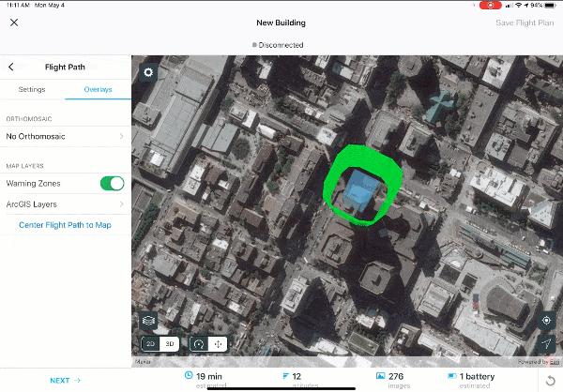The height and width of the screenshot is (392, 563).
Task: Switch map to 3D view
Action: [x=170, y=343]
